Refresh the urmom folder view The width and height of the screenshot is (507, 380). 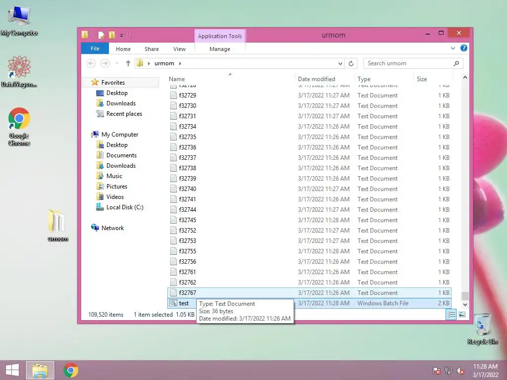351,64
